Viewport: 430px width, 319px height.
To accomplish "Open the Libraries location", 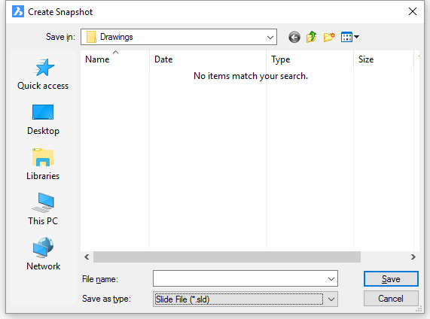I will click(x=43, y=165).
